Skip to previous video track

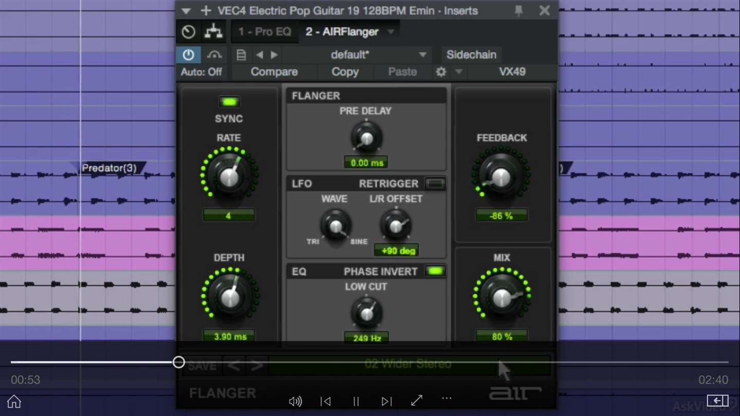click(325, 401)
